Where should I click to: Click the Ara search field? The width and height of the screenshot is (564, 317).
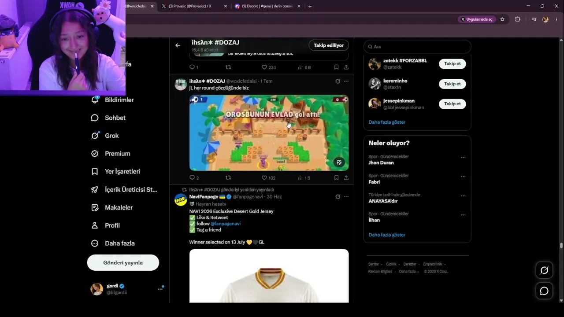tap(417, 46)
